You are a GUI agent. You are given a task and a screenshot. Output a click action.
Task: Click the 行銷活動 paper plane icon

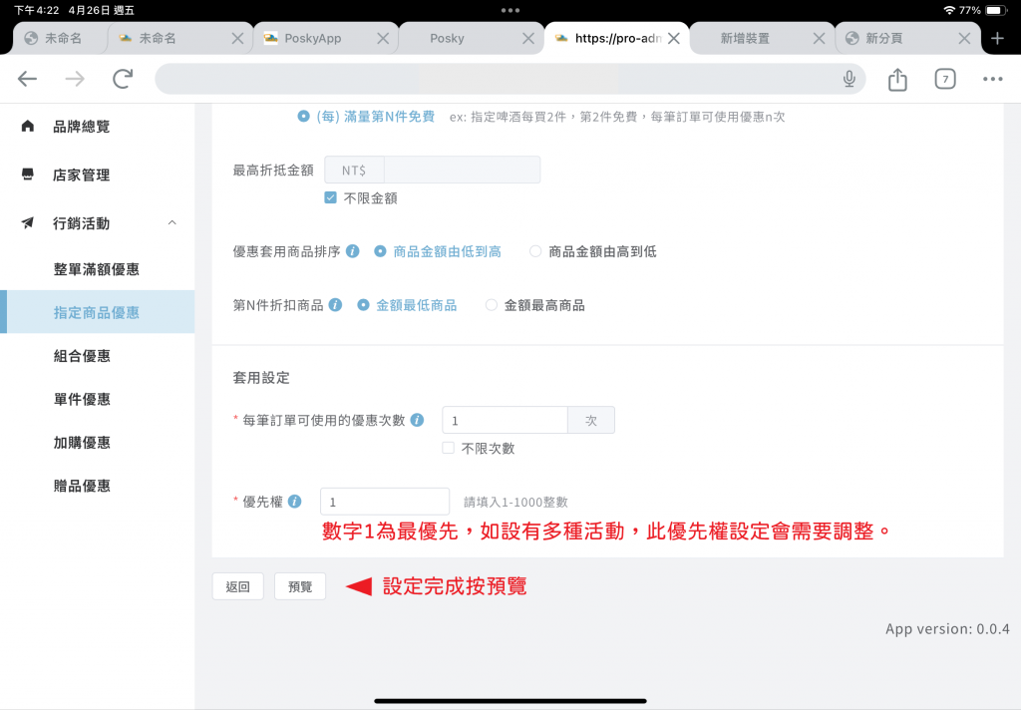point(27,222)
